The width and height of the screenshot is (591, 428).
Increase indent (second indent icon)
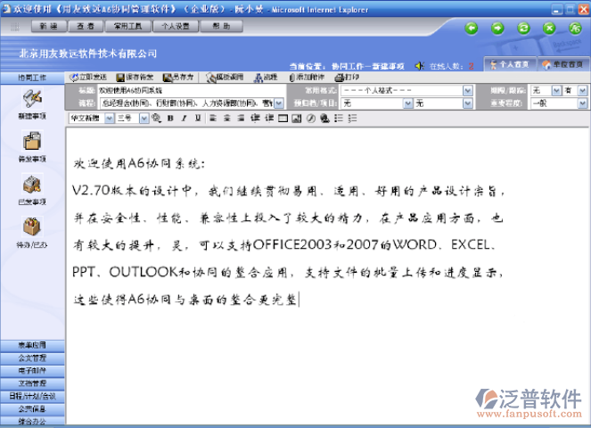(x=269, y=119)
